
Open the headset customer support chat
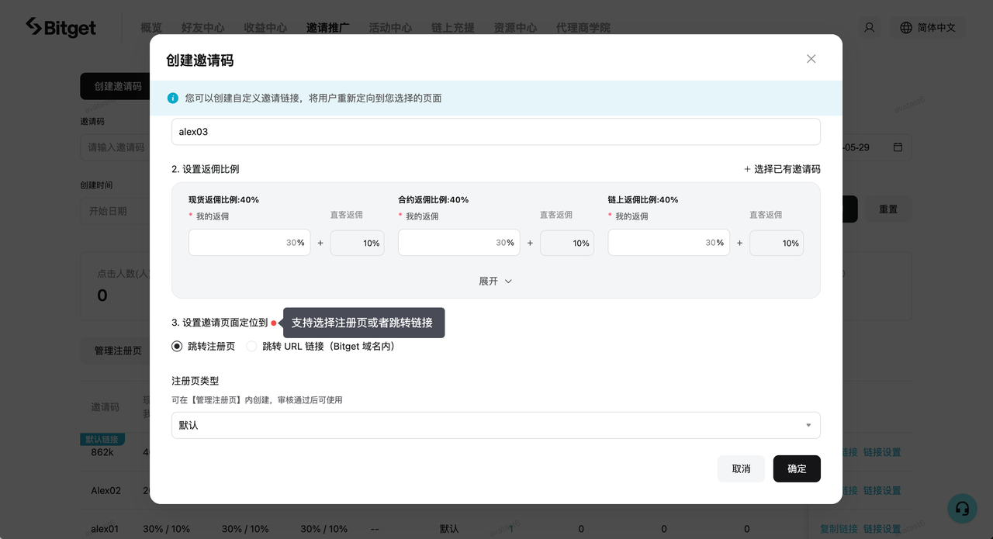click(x=962, y=508)
